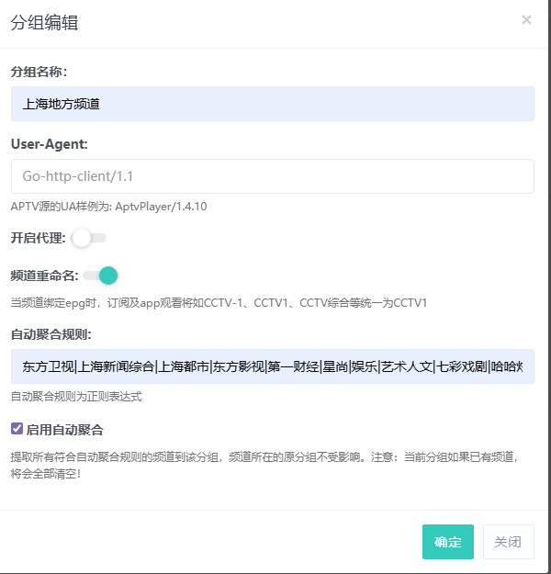This screenshot has height=574, width=551.
Task: Enable the 开启代理 switch
Action: (89, 239)
